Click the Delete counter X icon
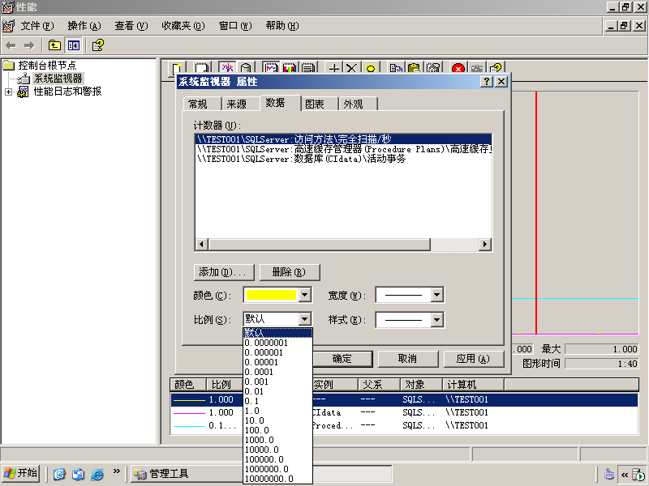 click(352, 68)
